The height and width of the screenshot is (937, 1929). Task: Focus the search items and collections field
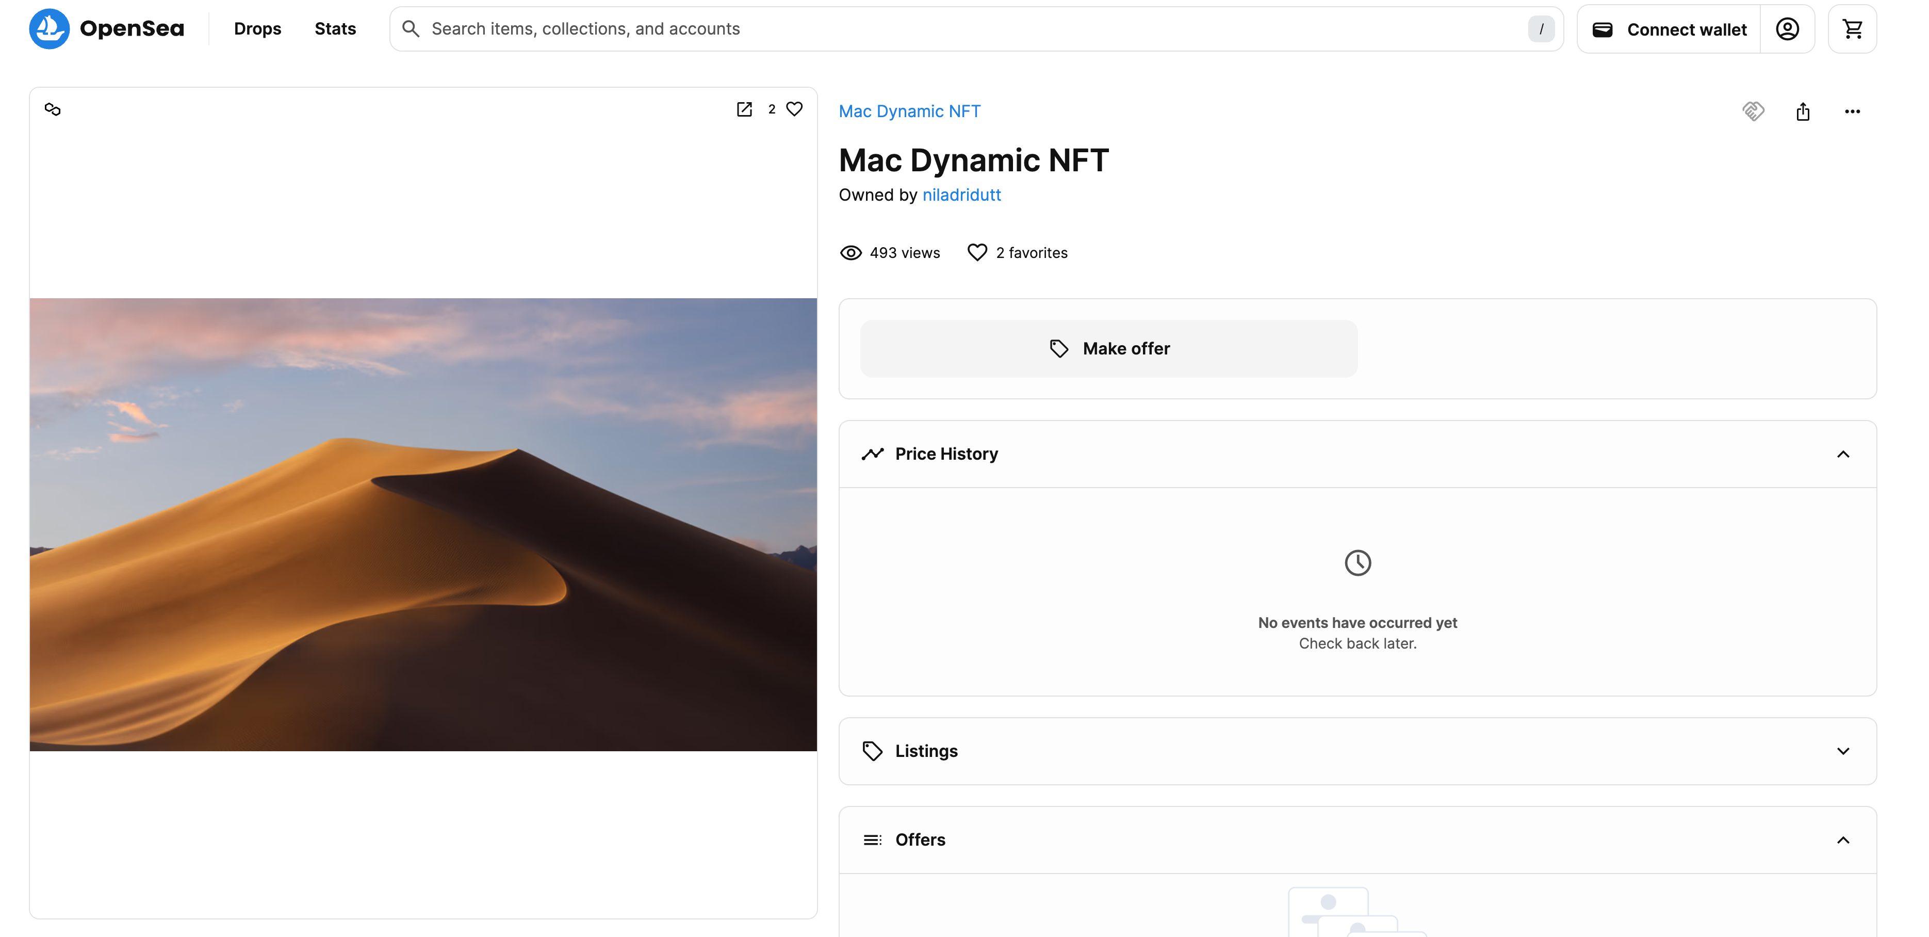(x=976, y=28)
